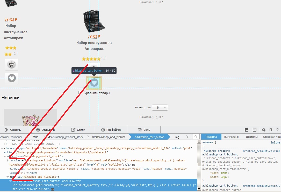
Task: Open frontend_default.css:341 source link
Action: (261, 151)
